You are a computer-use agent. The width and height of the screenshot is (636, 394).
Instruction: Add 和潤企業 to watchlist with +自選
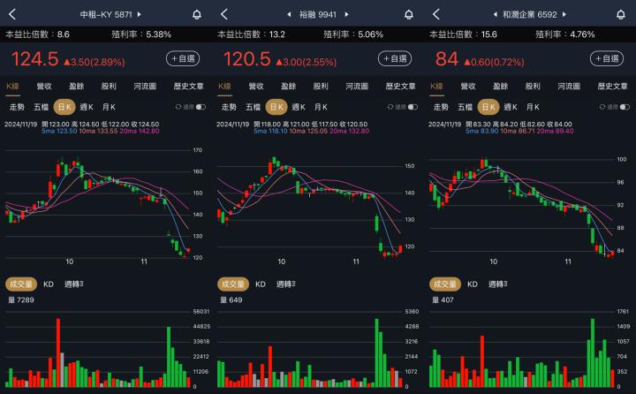pos(607,59)
